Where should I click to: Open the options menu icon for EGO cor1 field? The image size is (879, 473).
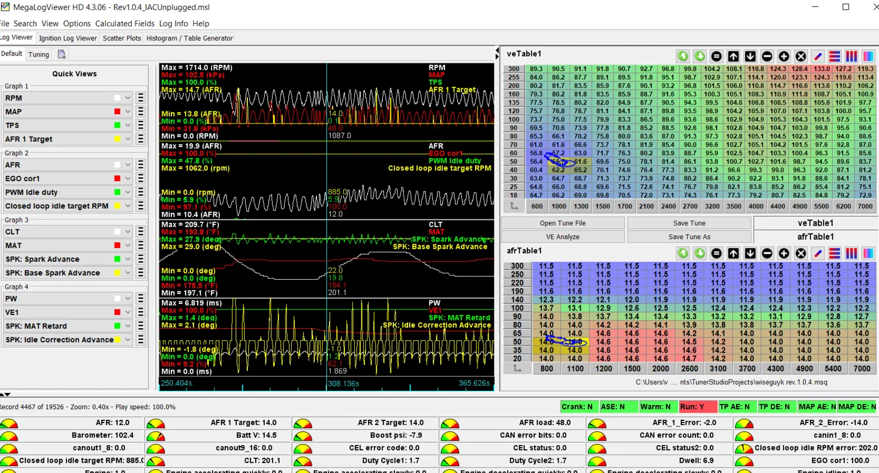click(141, 178)
